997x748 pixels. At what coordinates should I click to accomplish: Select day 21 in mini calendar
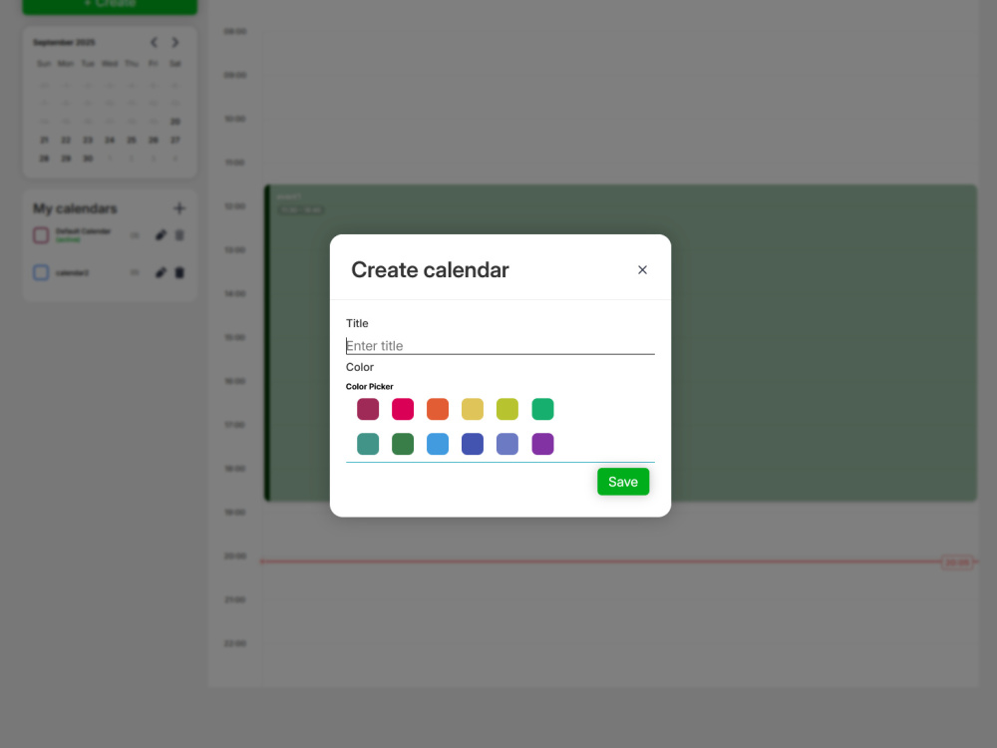click(x=44, y=140)
